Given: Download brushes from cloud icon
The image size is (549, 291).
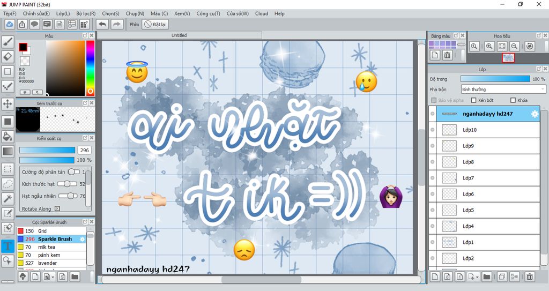Looking at the screenshot, I should 23,277.
